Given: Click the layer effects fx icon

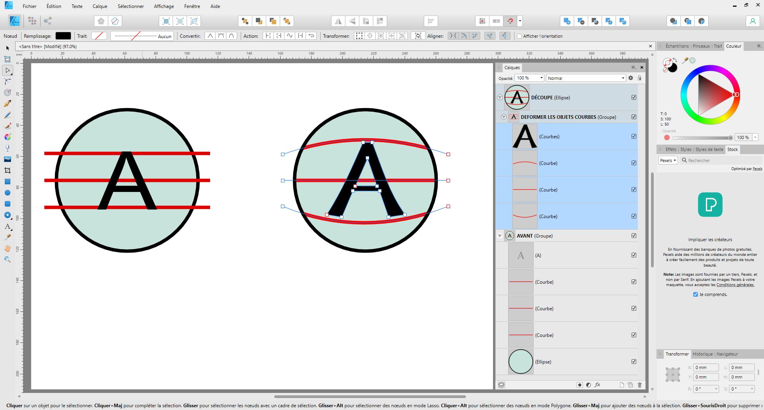Looking at the screenshot, I should pyautogui.click(x=597, y=385).
